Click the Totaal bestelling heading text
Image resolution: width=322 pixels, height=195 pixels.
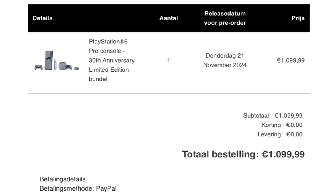click(220, 154)
